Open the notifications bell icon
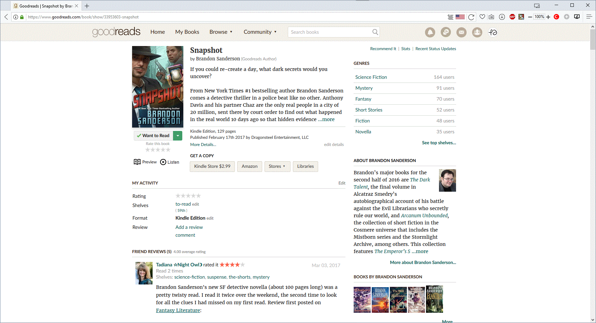 tap(430, 32)
